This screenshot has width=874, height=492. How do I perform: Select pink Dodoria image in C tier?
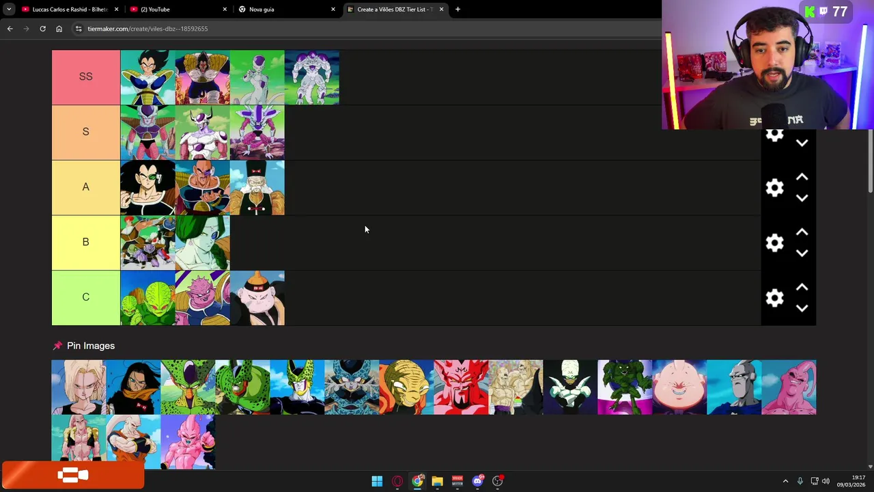point(202,298)
